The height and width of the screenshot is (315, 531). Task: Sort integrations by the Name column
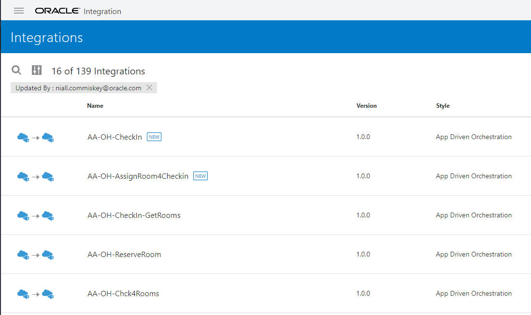(95, 105)
